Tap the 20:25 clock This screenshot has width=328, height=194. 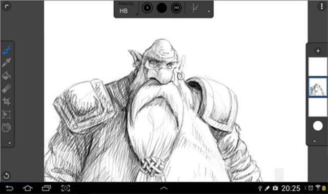291,188
